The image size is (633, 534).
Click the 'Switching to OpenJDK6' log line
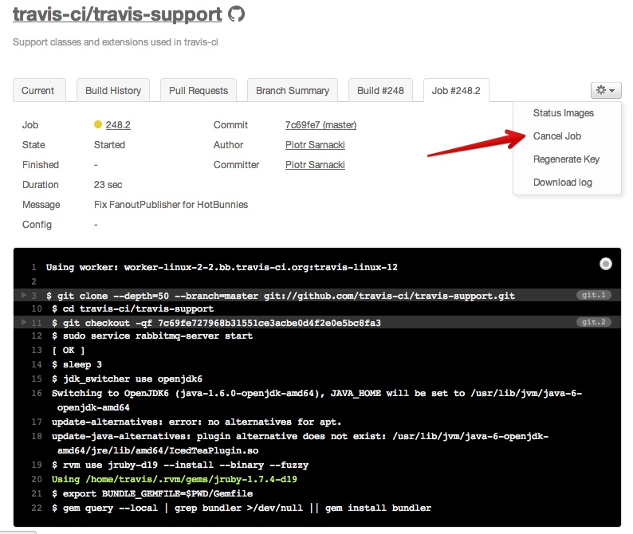316,400
